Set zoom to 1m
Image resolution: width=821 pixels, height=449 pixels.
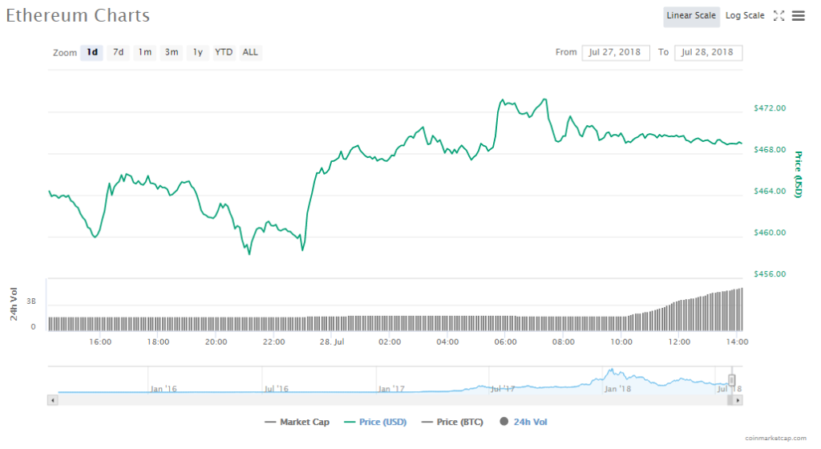click(x=144, y=53)
